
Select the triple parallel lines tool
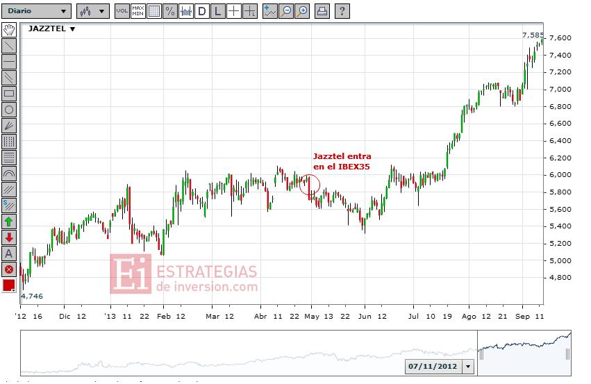pyautogui.click(x=9, y=190)
